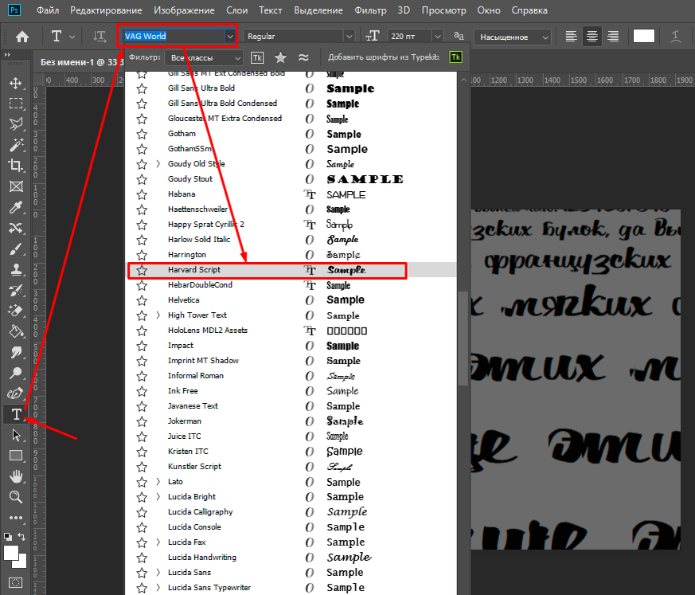
Task: Favorite the Helvetica font star
Action: 142,300
